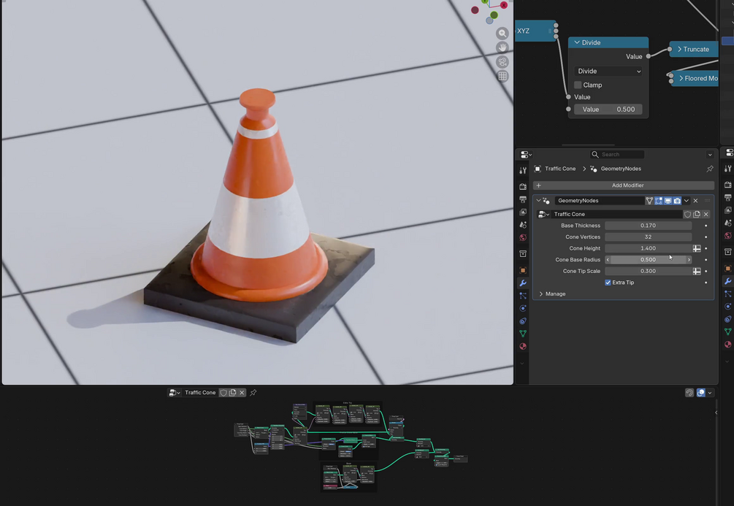Viewport: 734px width, 506px height.
Task: Click the Cone Vertices value field
Action: (x=649, y=237)
